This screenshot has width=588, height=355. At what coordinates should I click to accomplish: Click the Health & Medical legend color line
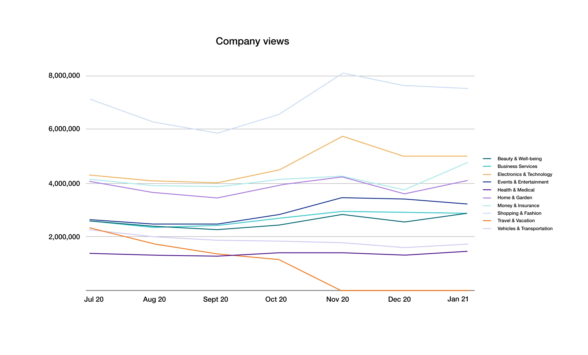click(x=487, y=190)
